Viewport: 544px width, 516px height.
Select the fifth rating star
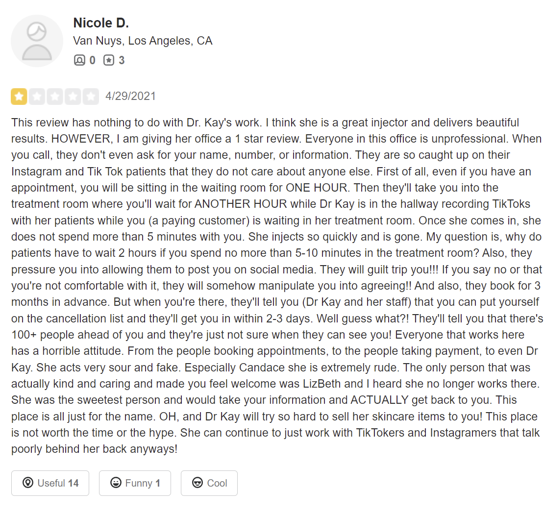coord(91,97)
